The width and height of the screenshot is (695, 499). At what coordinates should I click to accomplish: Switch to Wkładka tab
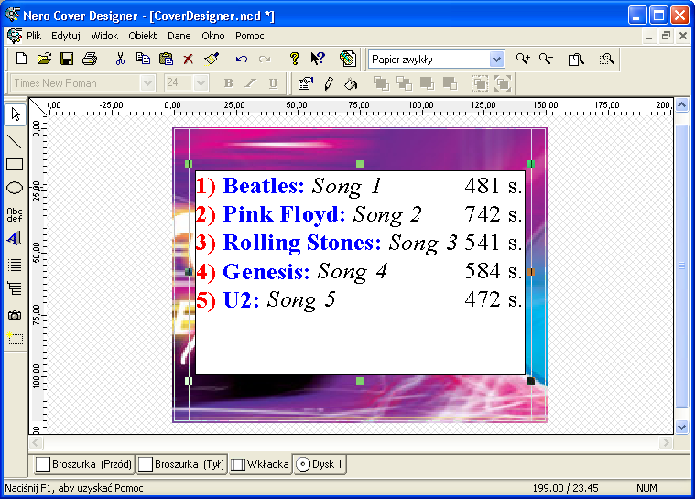(x=260, y=464)
